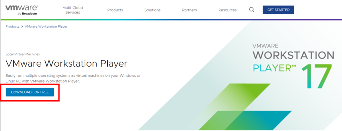The image size is (342, 131).
Task: Click the gray WORKSTATION word in banner
Action: (293, 55)
